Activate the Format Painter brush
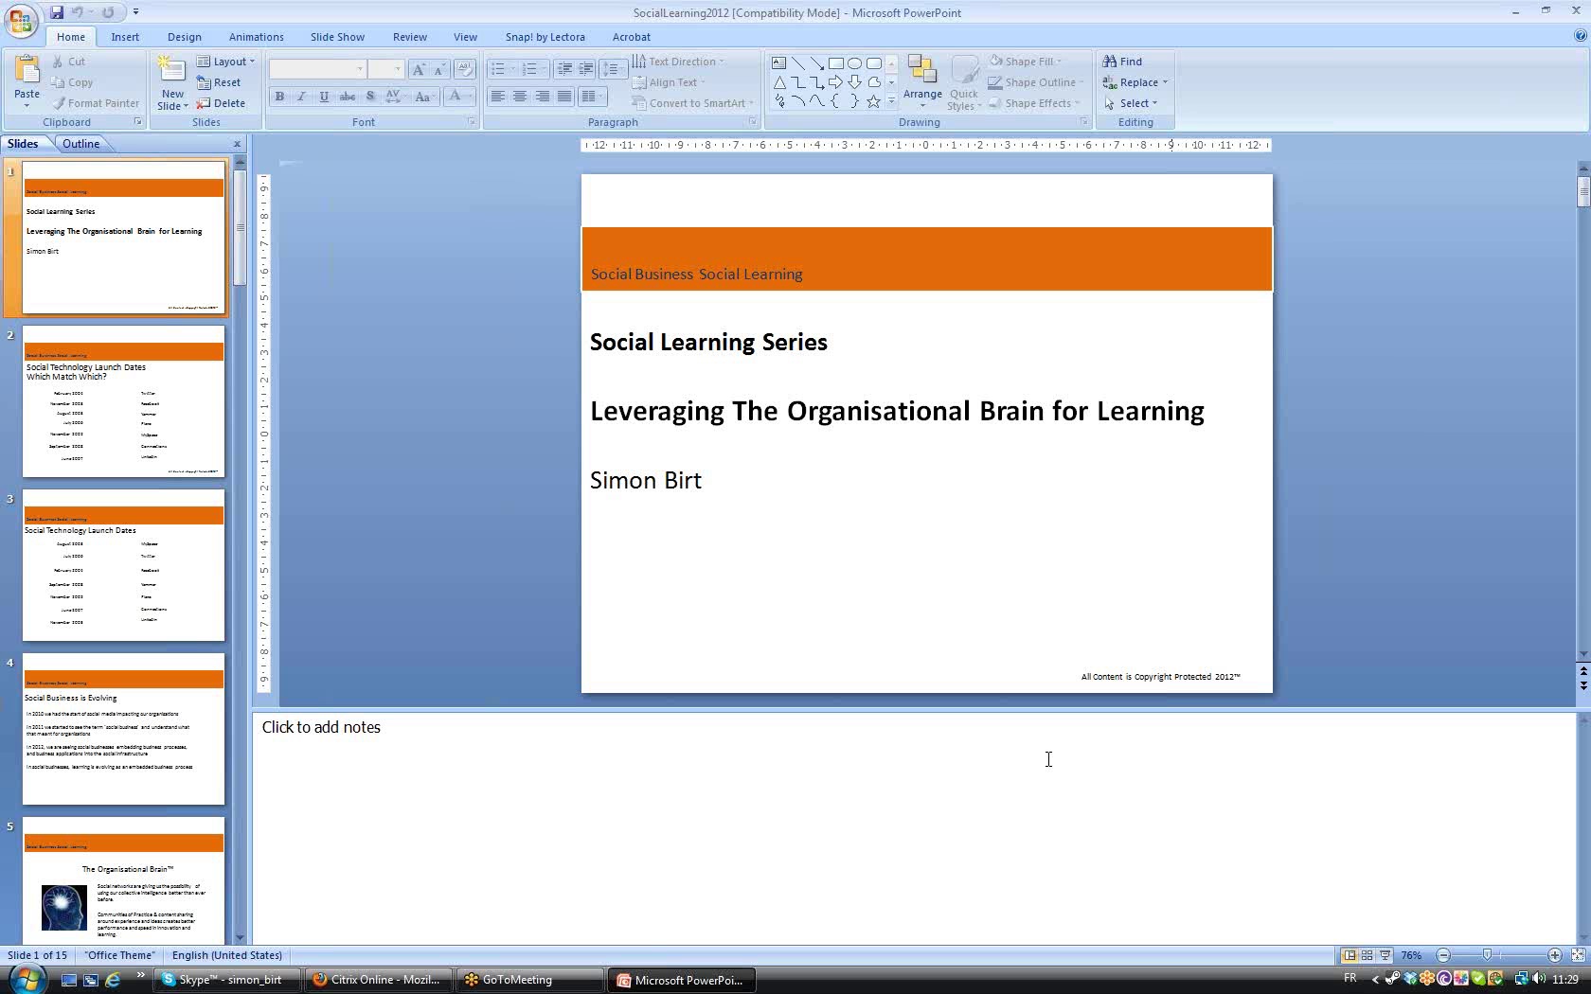Viewport: 1591px width, 994px height. tap(96, 103)
